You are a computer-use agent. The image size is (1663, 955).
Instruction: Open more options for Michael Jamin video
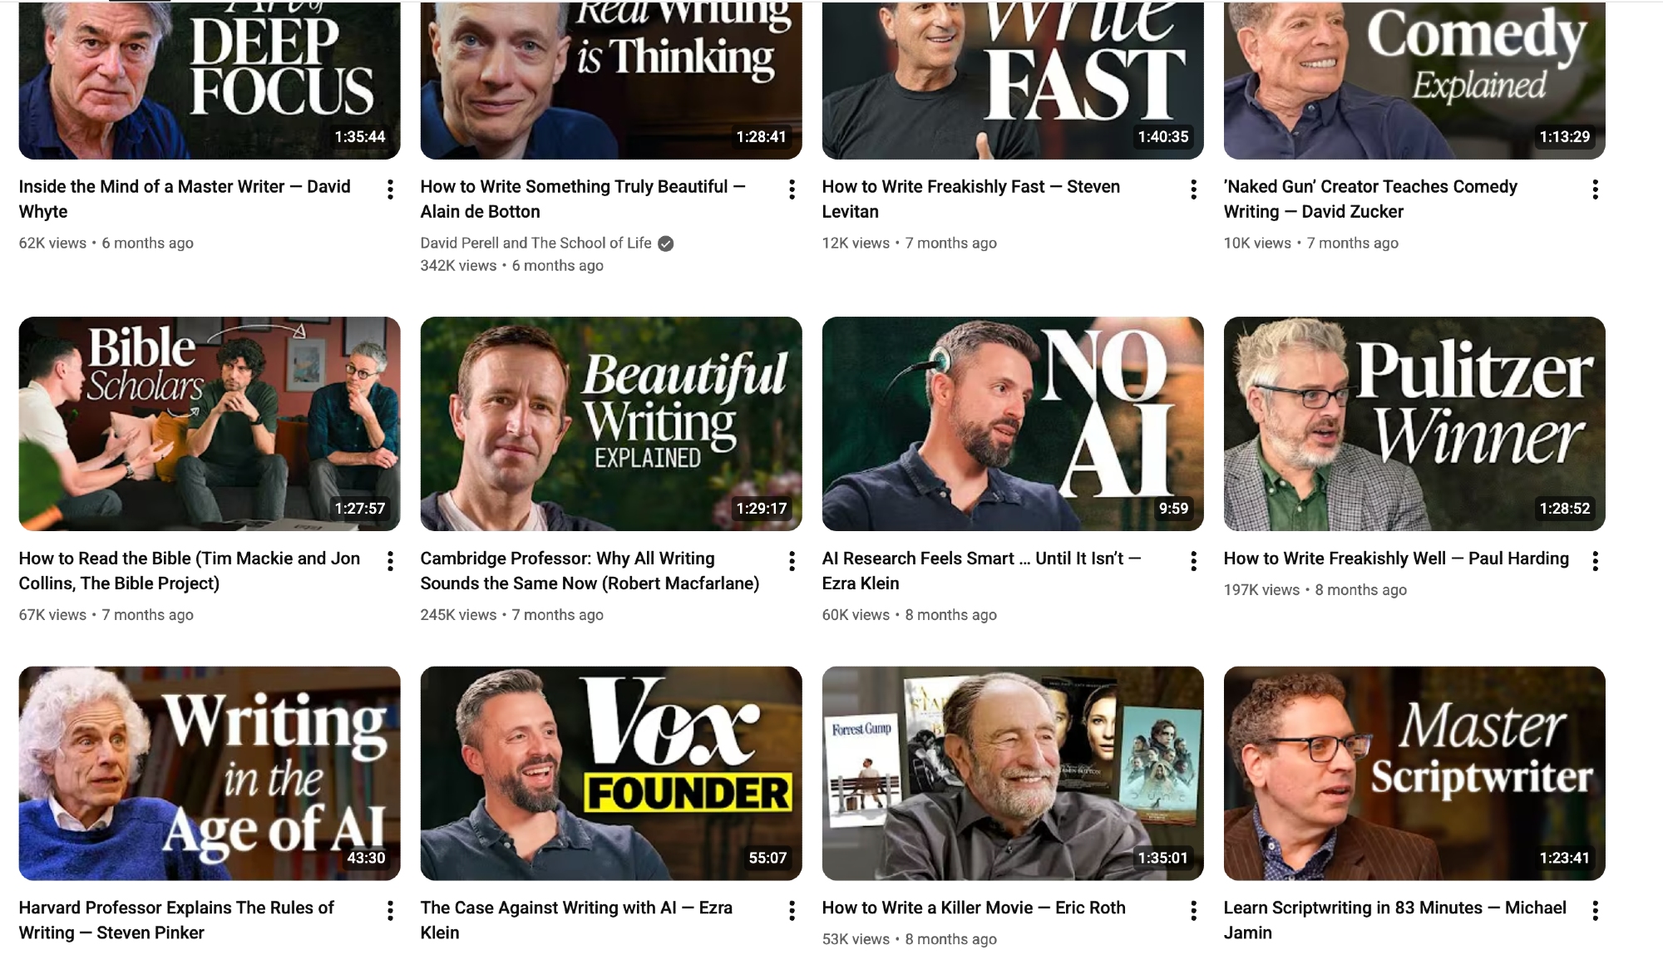coord(1595,911)
